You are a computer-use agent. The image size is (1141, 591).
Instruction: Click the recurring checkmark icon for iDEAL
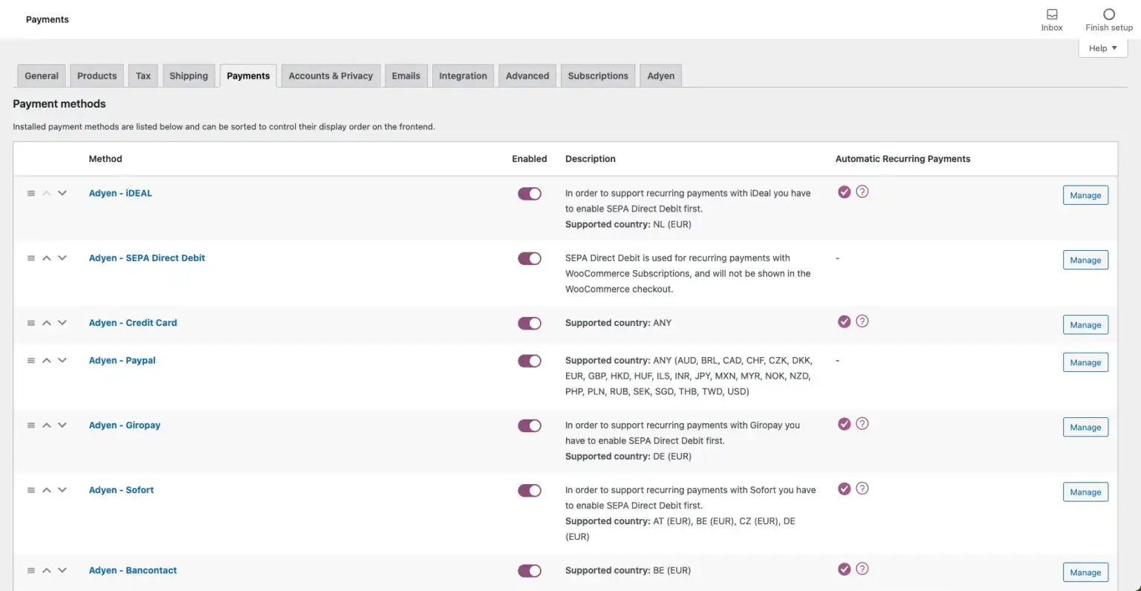click(844, 192)
